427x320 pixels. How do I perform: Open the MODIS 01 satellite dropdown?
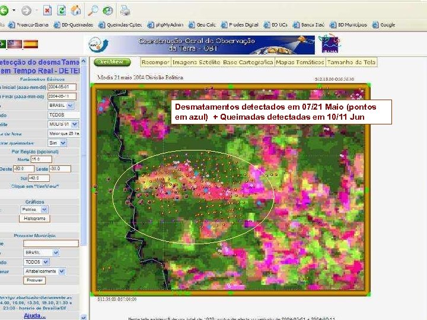tap(63, 124)
